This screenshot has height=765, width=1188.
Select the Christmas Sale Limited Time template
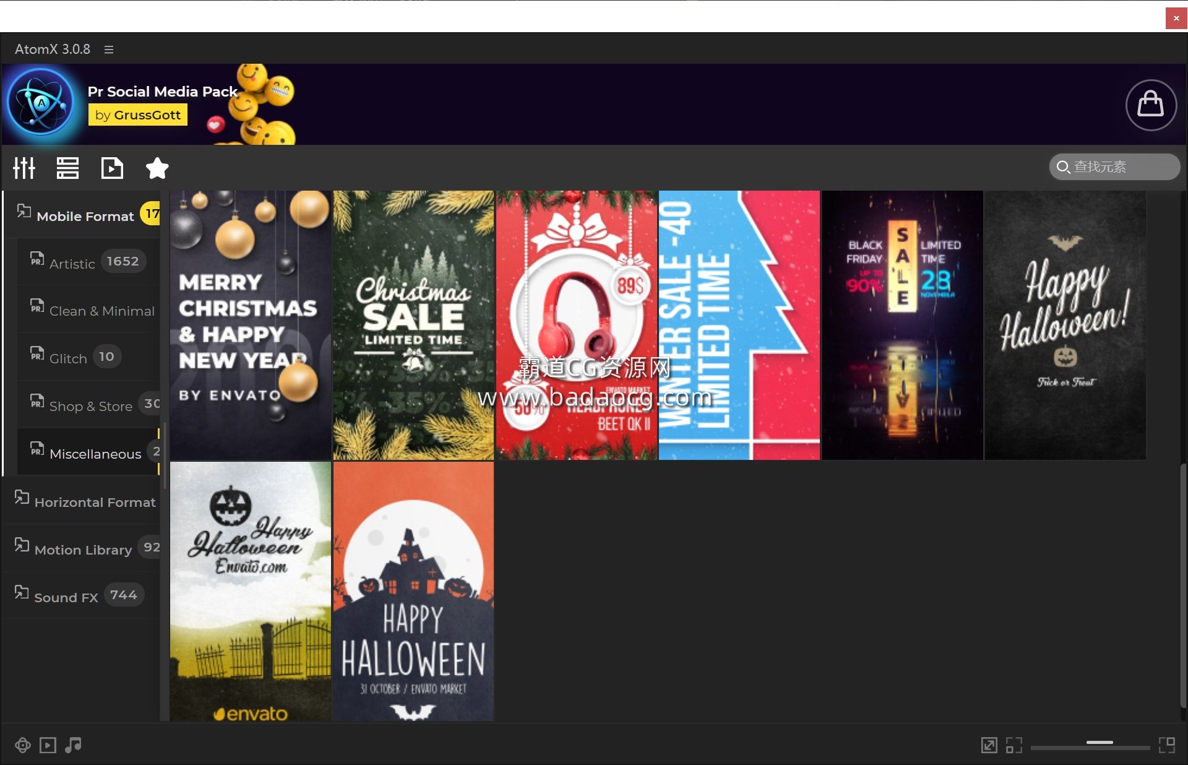(413, 325)
